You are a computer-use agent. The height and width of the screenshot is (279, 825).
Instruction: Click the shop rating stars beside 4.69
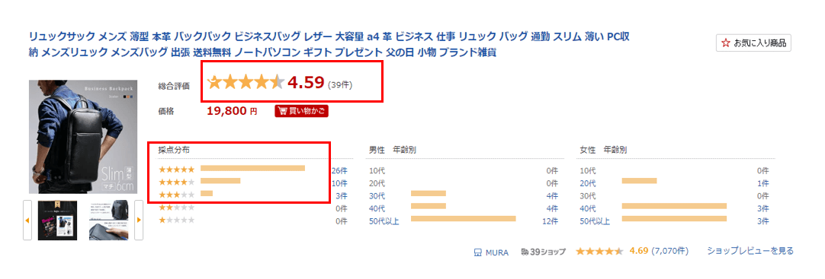[x=599, y=251]
